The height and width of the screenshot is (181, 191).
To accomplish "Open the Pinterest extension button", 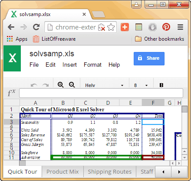I will 166,27.
